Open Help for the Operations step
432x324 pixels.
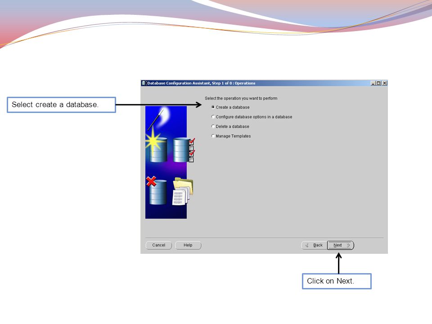coord(188,245)
